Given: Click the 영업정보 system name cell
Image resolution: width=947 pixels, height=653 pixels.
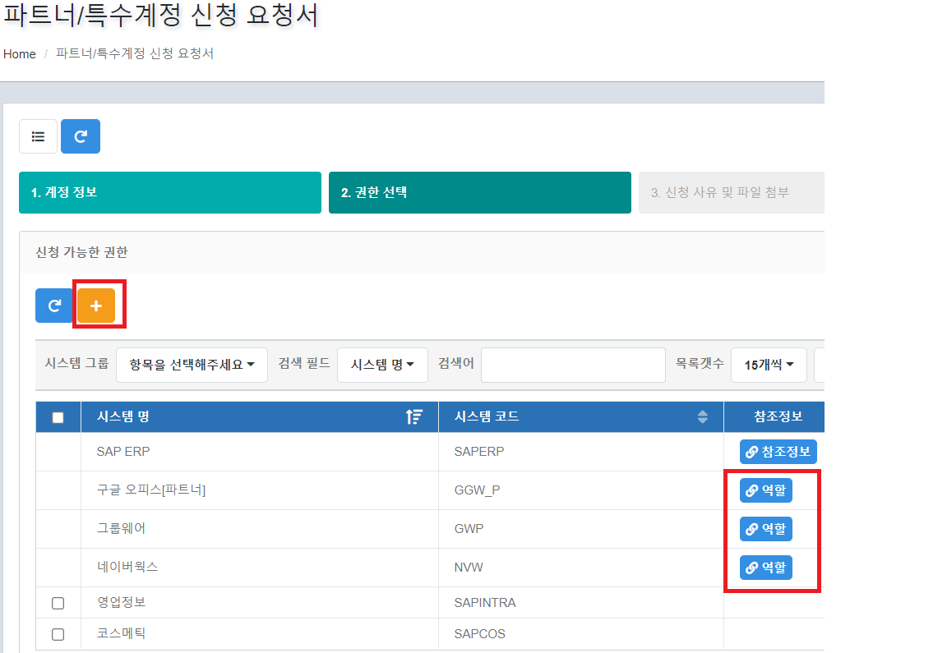Looking at the screenshot, I should (260, 602).
